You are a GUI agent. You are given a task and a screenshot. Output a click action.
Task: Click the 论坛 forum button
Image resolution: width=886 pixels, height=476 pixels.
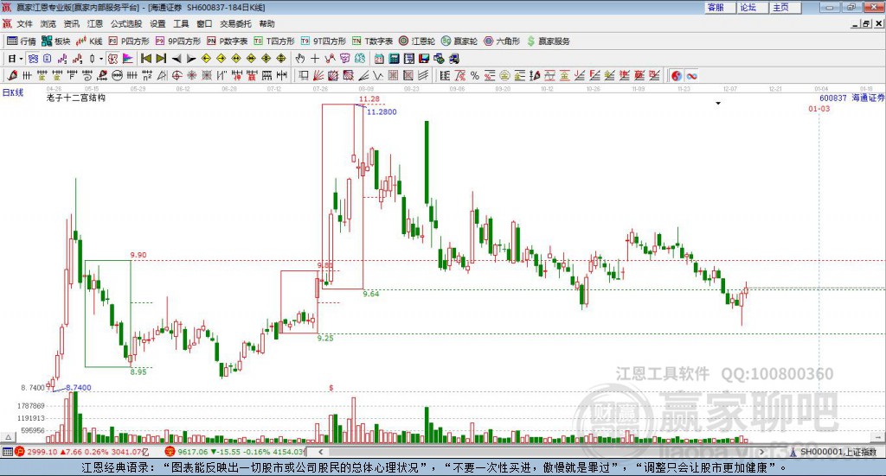[753, 7]
